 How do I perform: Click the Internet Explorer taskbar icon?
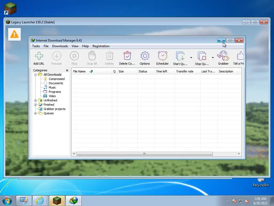(40, 201)
